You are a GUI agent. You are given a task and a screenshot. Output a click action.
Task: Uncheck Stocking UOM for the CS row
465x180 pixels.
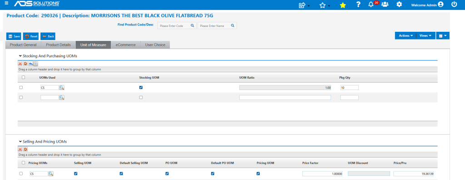coord(141,88)
